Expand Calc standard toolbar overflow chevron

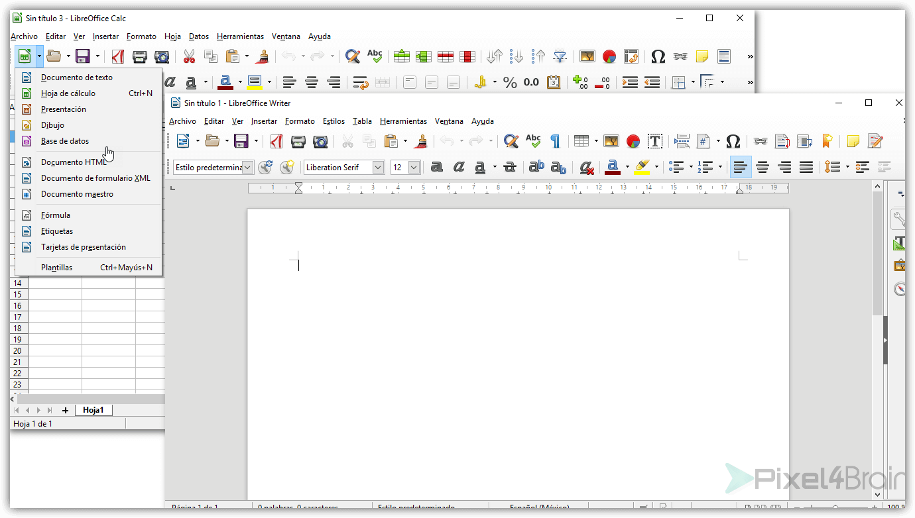[750, 57]
